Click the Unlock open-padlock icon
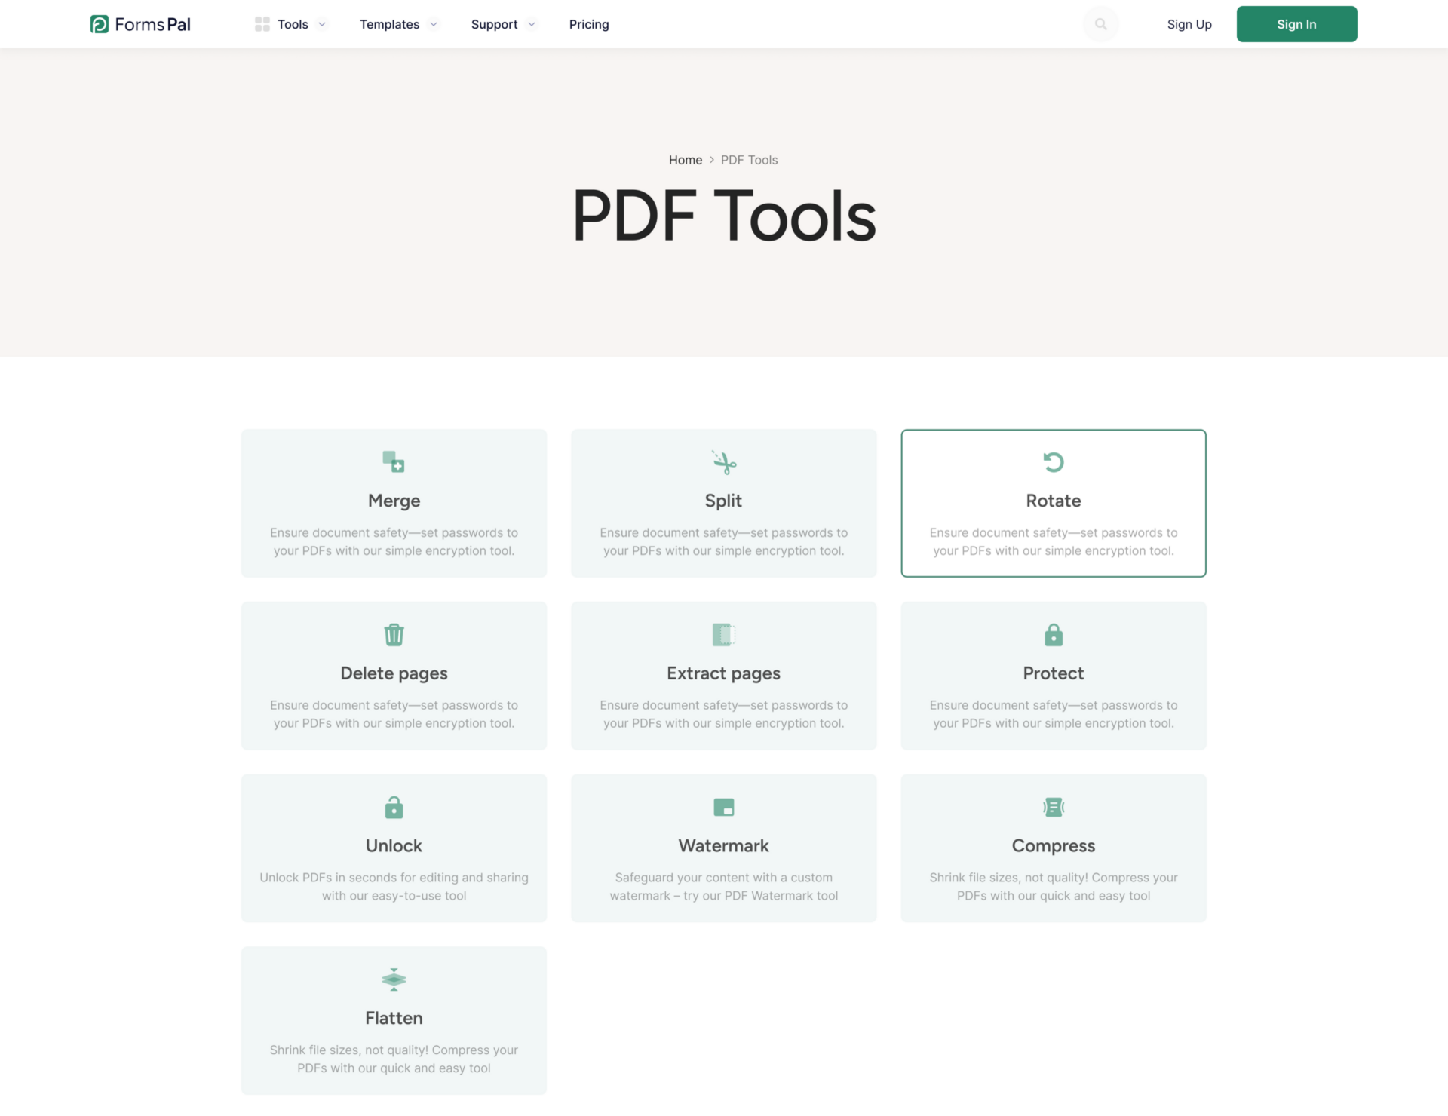 coord(394,807)
